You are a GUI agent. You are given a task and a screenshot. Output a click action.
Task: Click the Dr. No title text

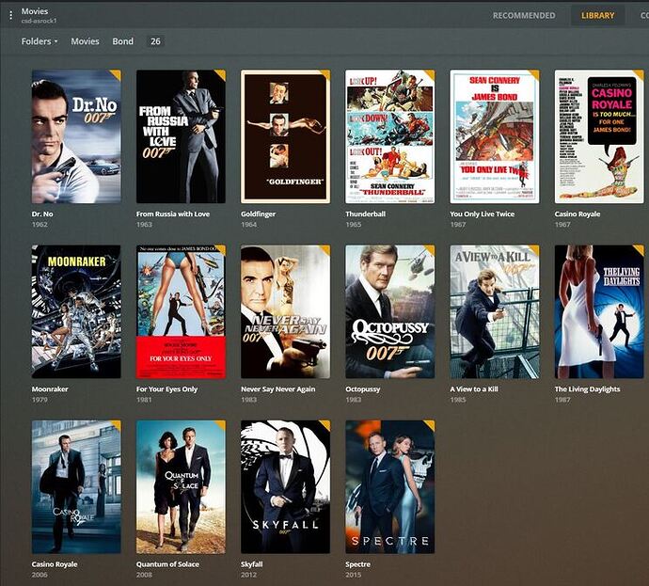click(42, 214)
